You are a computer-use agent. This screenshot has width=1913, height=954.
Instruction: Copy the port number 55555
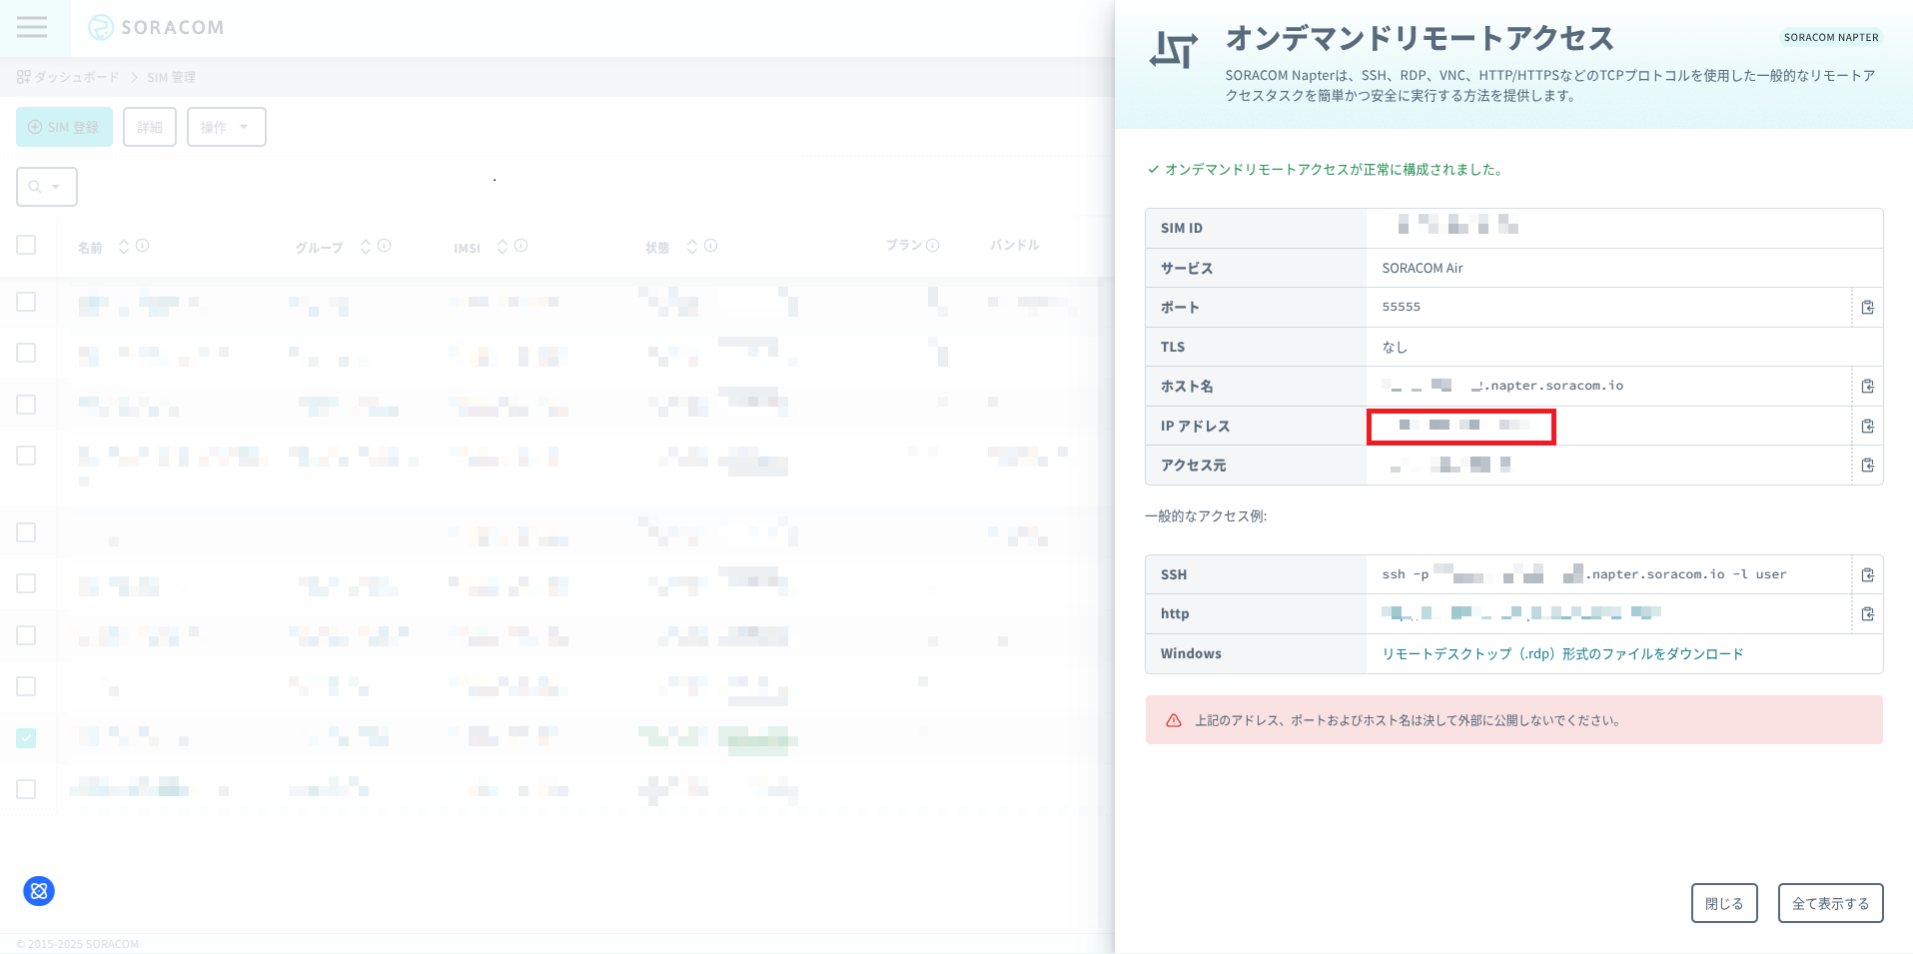tap(1867, 307)
